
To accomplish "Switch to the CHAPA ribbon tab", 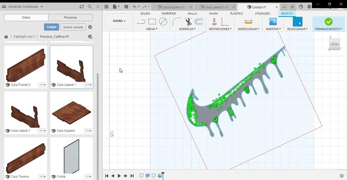I will (213, 14).
